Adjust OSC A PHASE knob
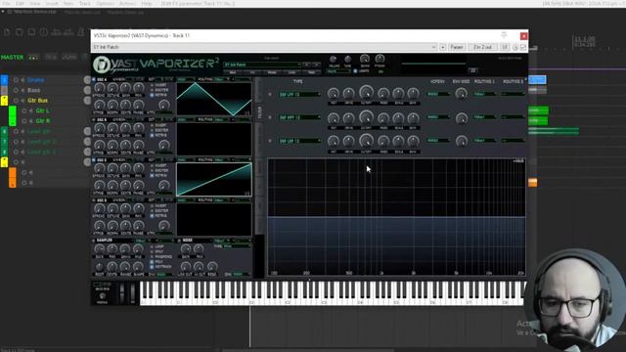The height and width of the screenshot is (352, 626). coord(139,105)
